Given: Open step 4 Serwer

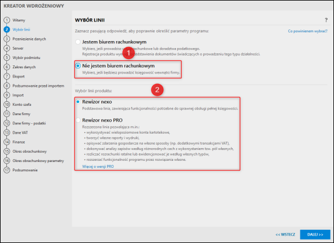Looking at the screenshot, I should pyautogui.click(x=14, y=49).
